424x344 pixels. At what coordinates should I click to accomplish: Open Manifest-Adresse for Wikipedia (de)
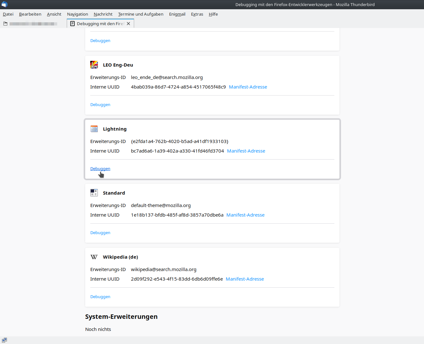tap(245, 279)
